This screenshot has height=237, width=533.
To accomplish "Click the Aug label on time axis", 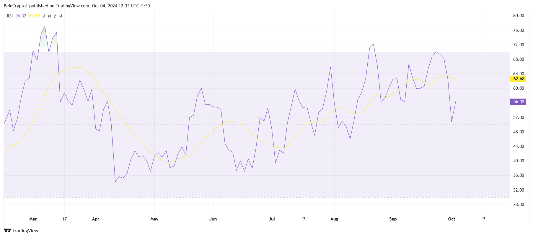I will 334,219.
